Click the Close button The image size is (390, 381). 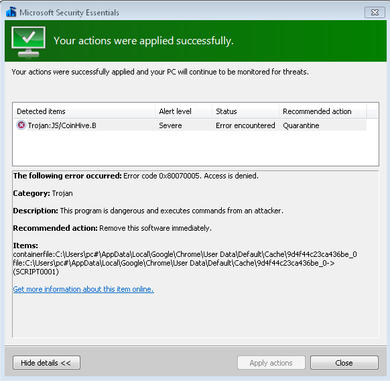tap(344, 363)
